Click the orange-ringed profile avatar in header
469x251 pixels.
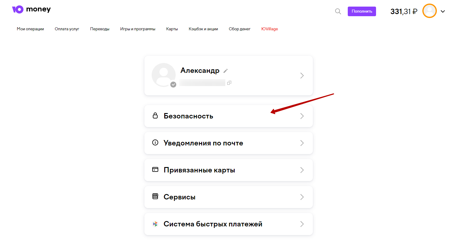(429, 11)
